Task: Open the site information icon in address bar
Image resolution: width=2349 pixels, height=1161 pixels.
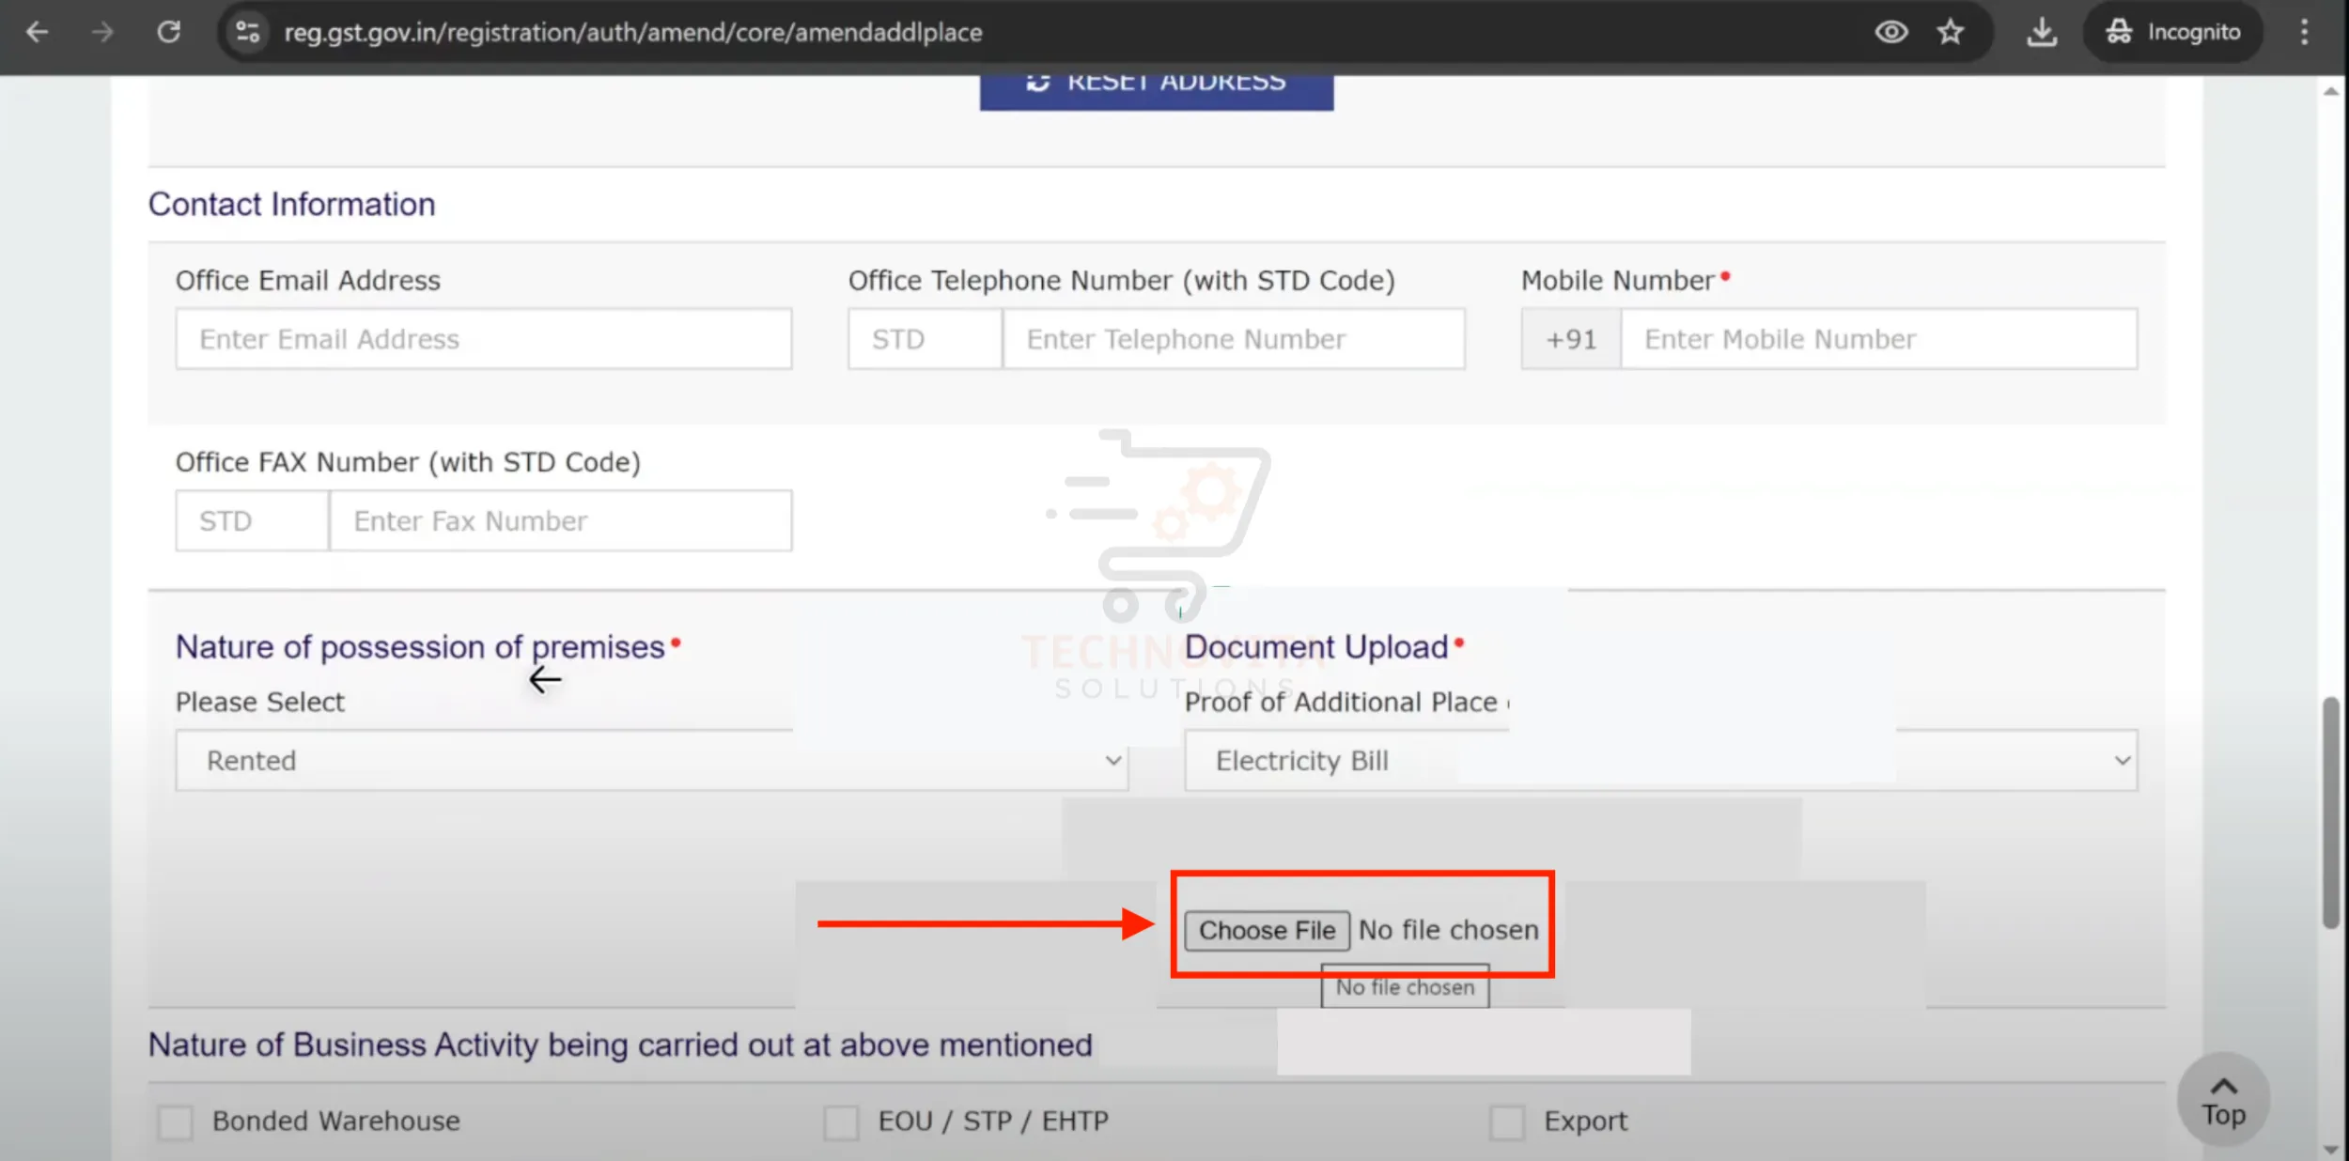Action: coord(246,32)
